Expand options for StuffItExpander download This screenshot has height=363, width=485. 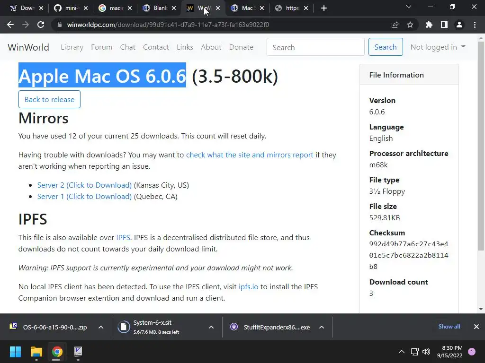(322, 327)
